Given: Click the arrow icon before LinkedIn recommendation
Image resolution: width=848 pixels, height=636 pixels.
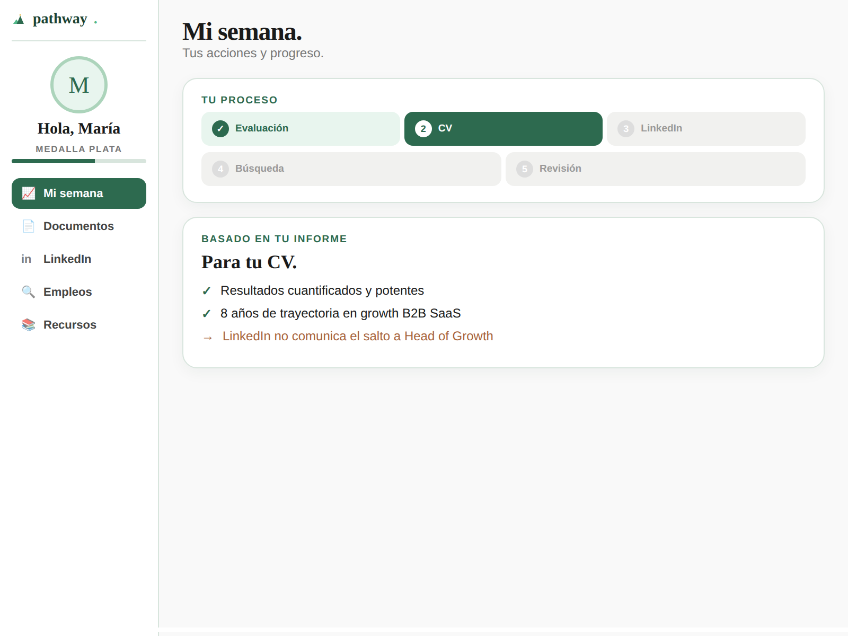Looking at the screenshot, I should tap(208, 338).
